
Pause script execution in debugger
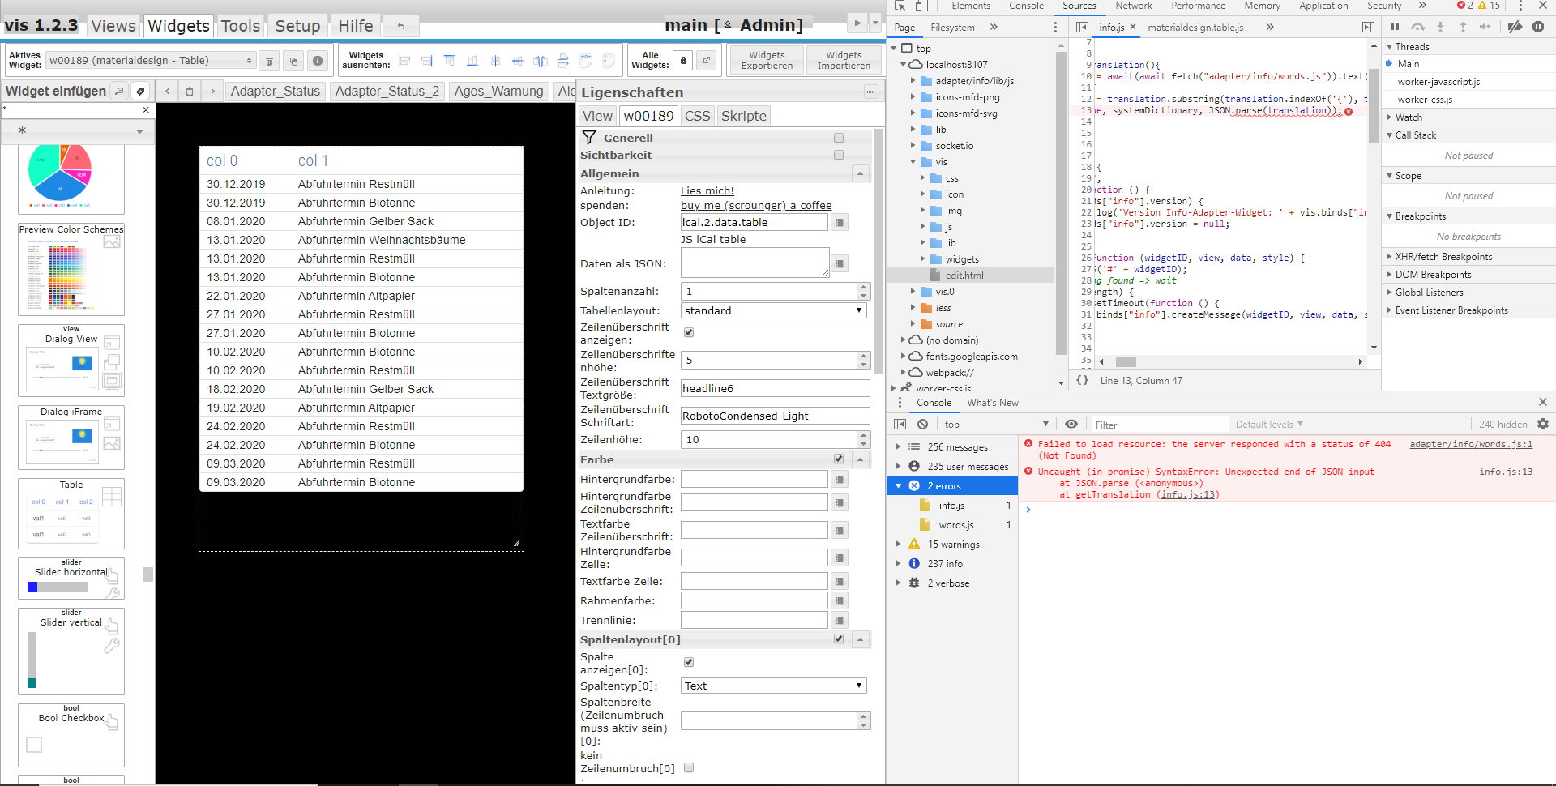[x=1395, y=27]
